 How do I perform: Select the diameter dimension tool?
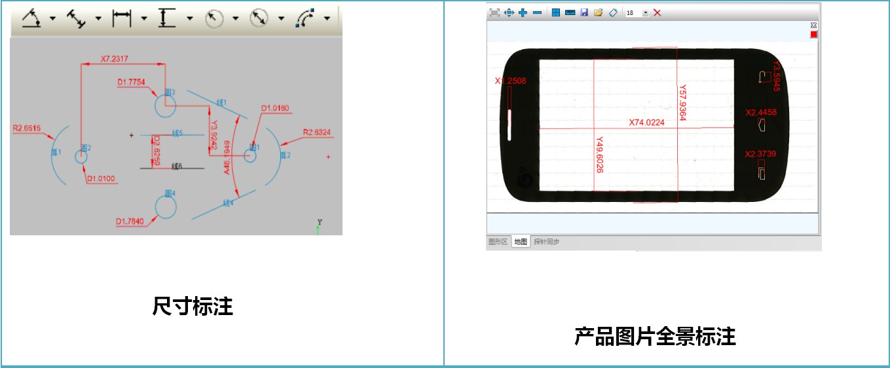click(x=259, y=18)
